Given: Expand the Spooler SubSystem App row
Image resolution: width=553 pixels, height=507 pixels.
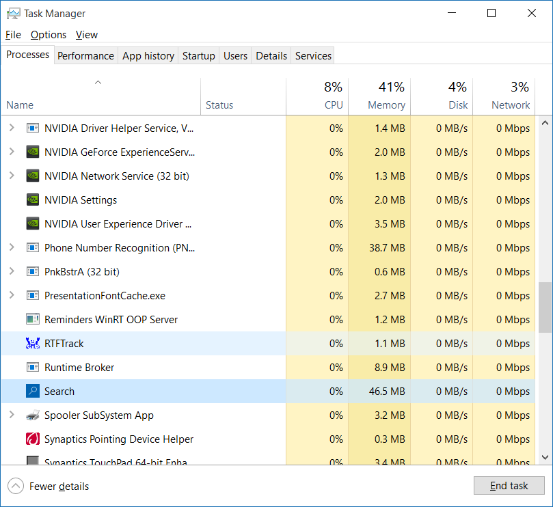Looking at the screenshot, I should (12, 415).
